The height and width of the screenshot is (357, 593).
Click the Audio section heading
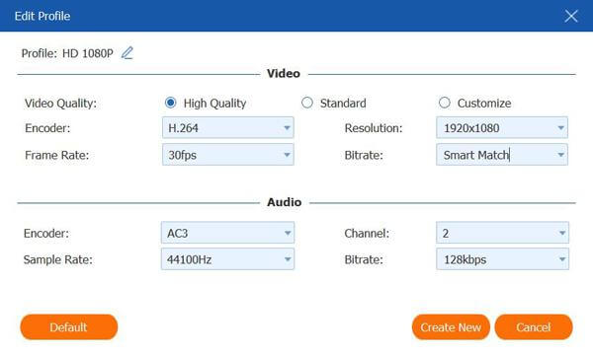[284, 202]
